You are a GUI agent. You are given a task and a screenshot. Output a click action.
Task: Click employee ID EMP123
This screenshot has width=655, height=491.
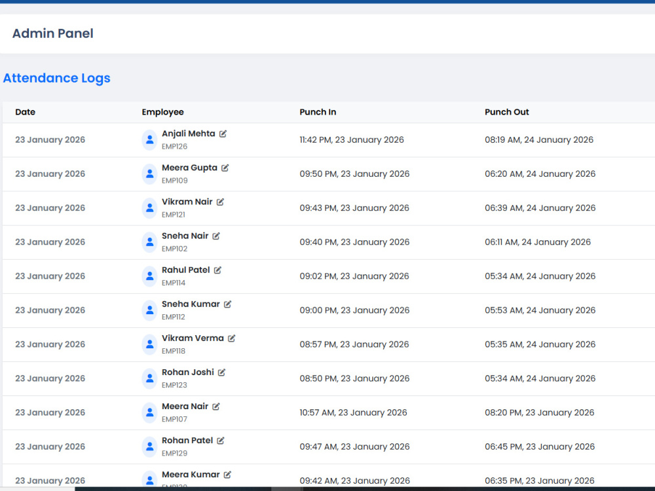pyautogui.click(x=175, y=386)
